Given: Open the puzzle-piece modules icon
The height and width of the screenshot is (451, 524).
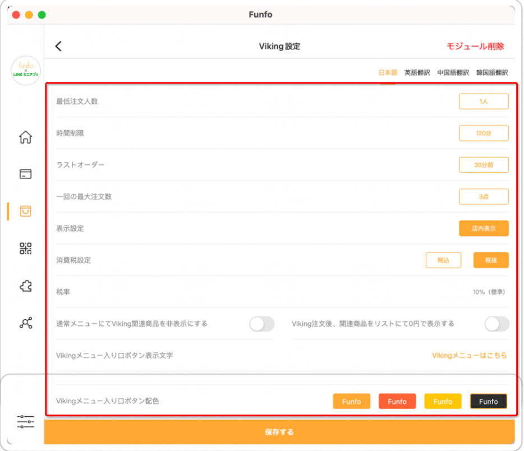Looking at the screenshot, I should click(25, 286).
